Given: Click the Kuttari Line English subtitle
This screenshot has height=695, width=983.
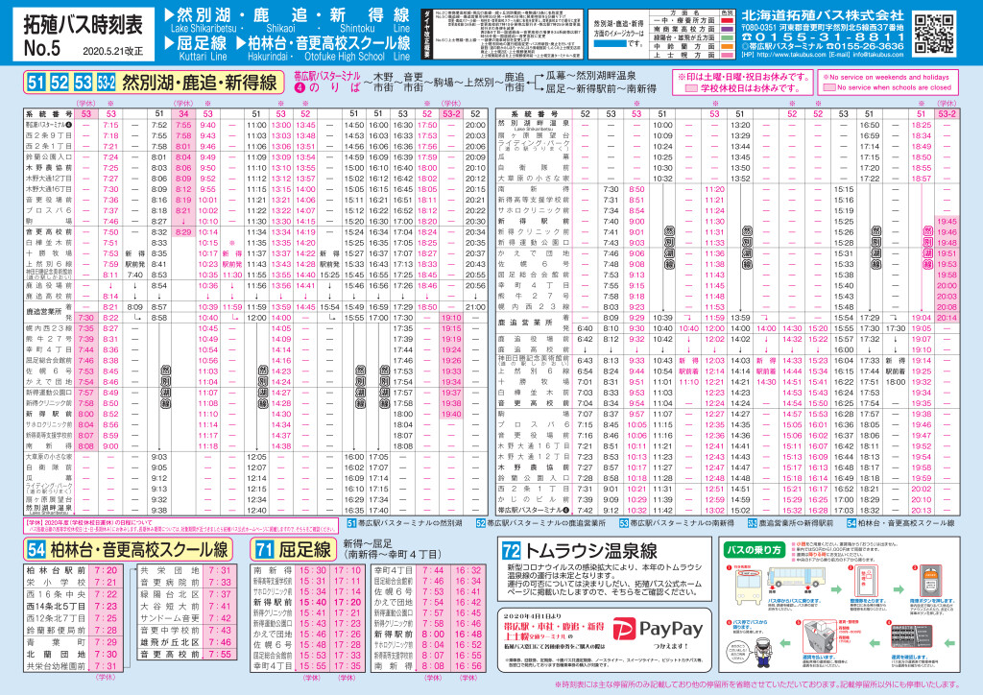Looking at the screenshot, I should click(x=204, y=57).
